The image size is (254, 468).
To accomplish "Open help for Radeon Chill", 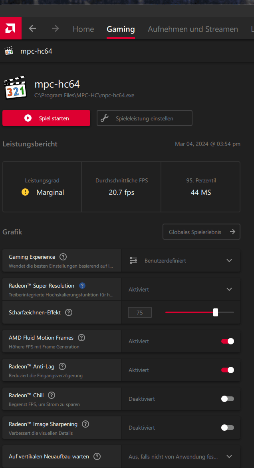I will [x=52, y=395].
